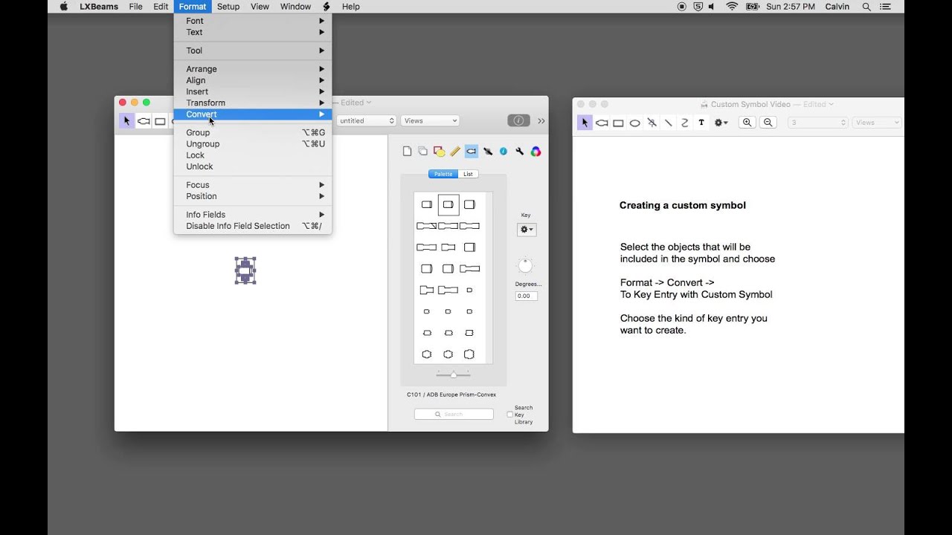Open blank page inspector tab
This screenshot has width=952, height=535.
[407, 152]
